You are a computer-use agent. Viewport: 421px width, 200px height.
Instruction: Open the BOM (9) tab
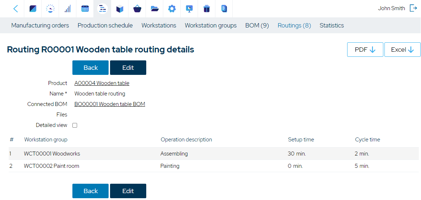257,25
